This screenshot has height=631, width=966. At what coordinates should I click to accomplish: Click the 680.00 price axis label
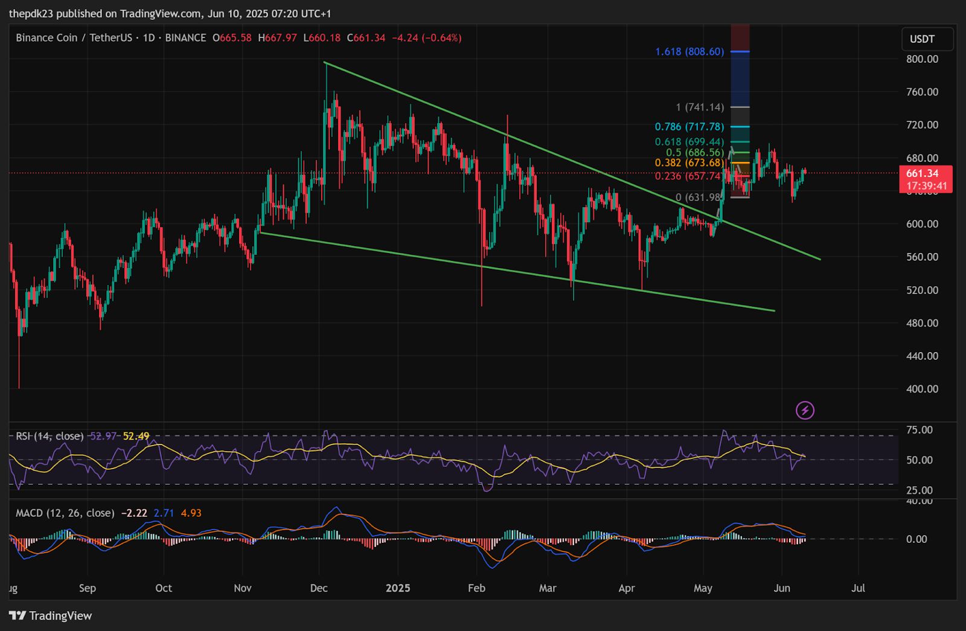(922, 158)
